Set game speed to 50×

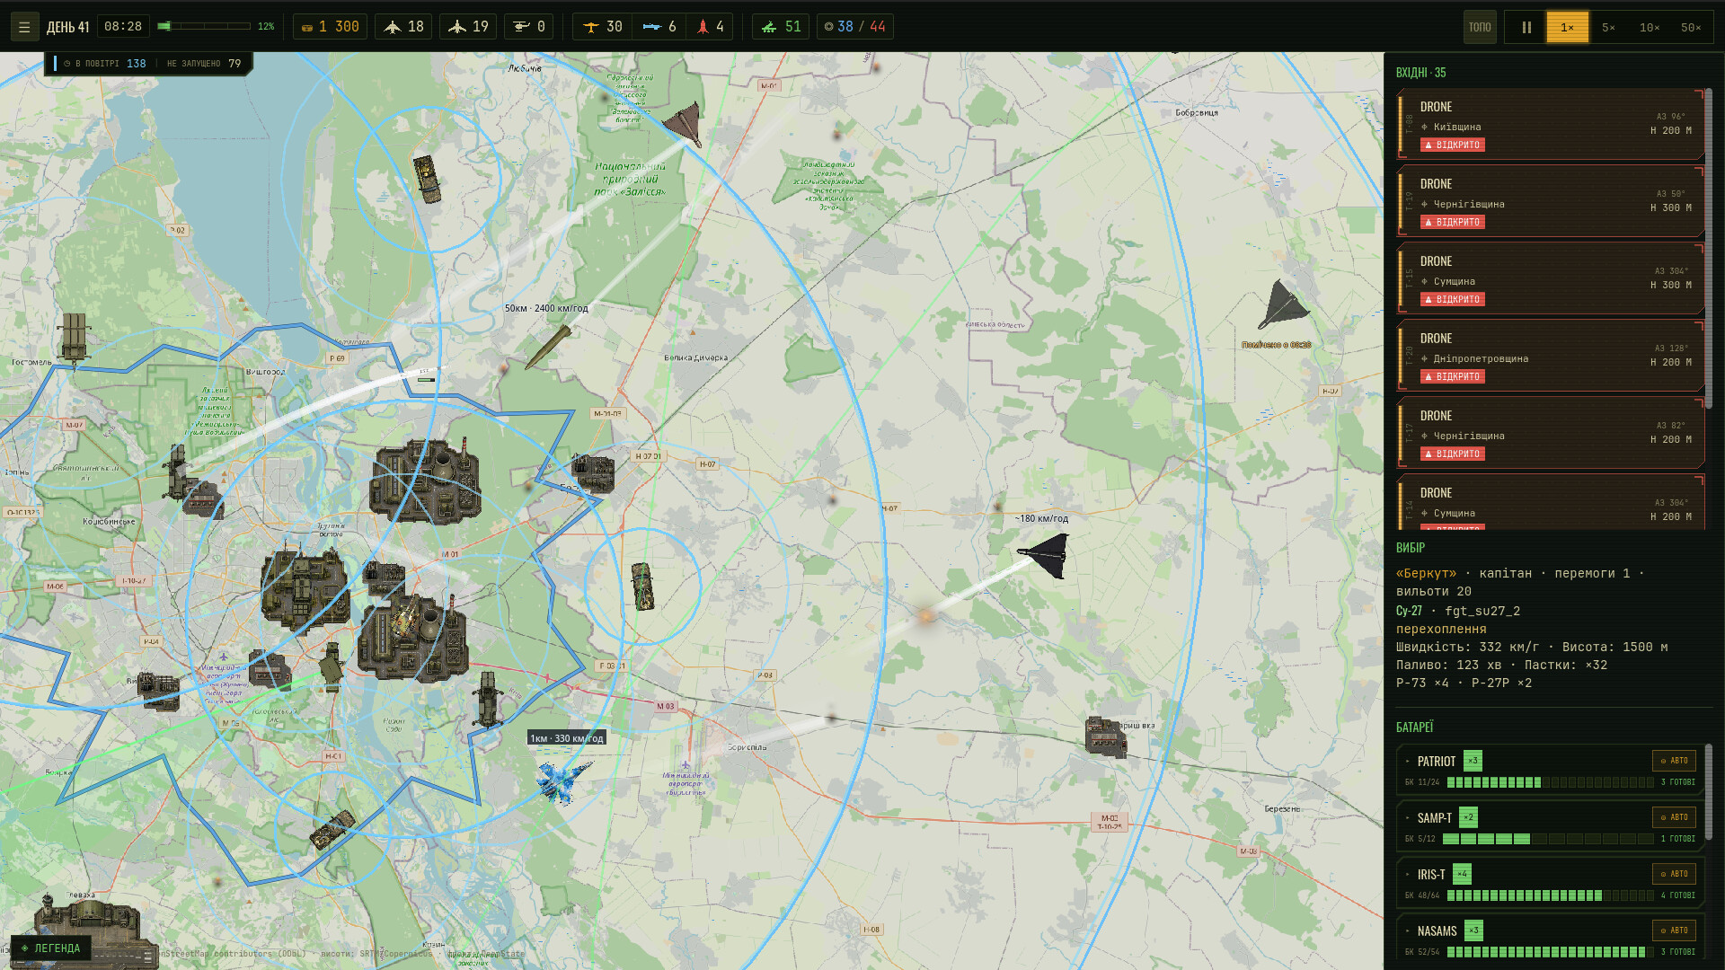pyautogui.click(x=1691, y=27)
